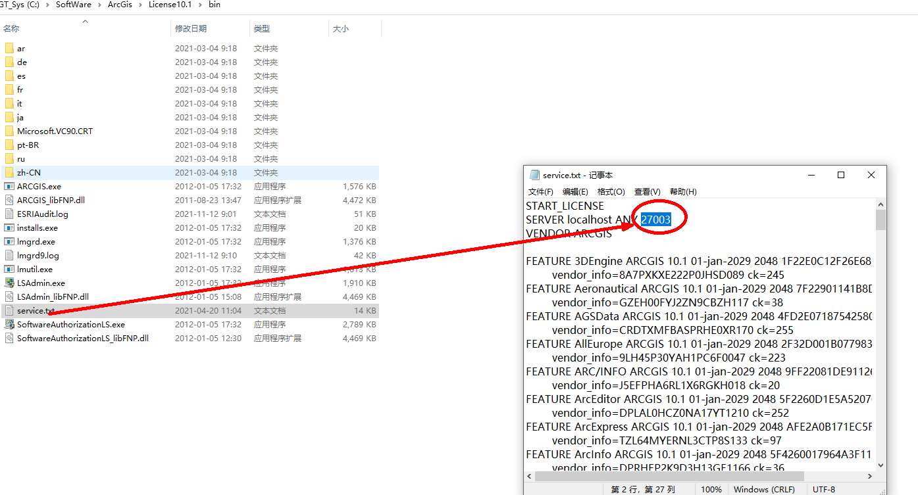Click the LSAdmin.exe application icon

tap(9, 283)
